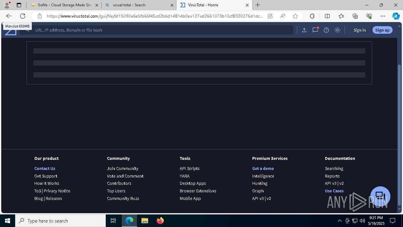Click the Privacy Notice link
The height and width of the screenshot is (227, 403).
[57, 191]
